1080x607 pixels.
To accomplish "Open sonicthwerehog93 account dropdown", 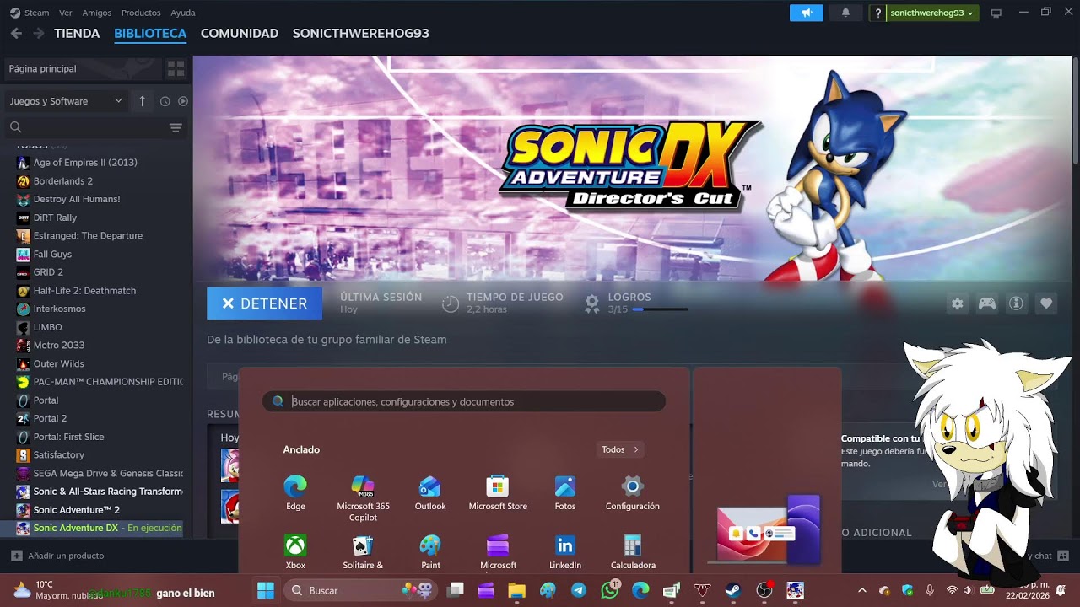I will 932,13.
